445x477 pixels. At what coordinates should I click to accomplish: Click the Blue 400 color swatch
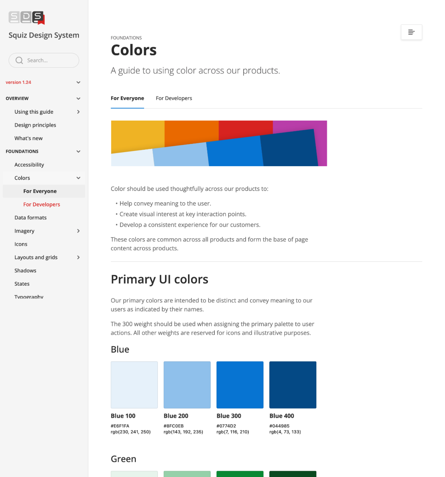pos(293,385)
